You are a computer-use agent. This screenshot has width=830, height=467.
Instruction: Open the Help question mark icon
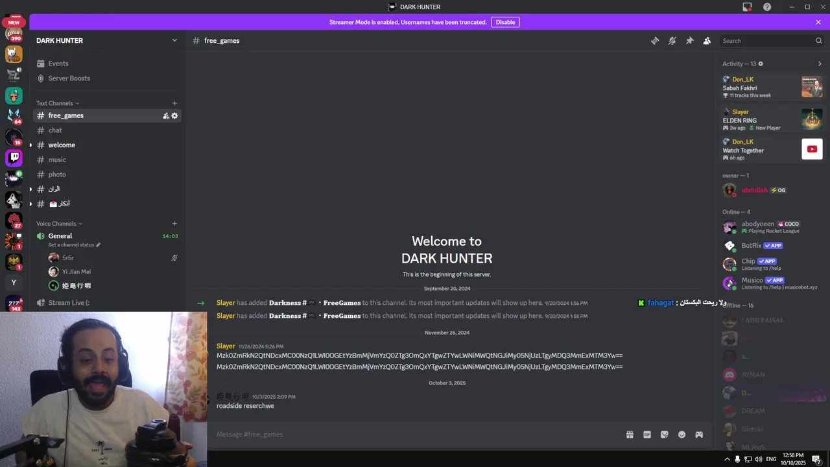767,7
